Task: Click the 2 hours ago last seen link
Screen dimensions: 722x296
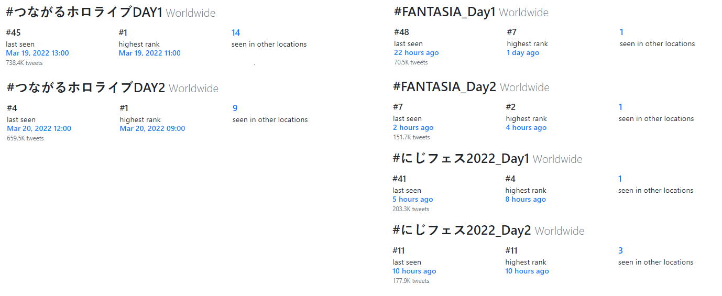Action: (x=413, y=127)
